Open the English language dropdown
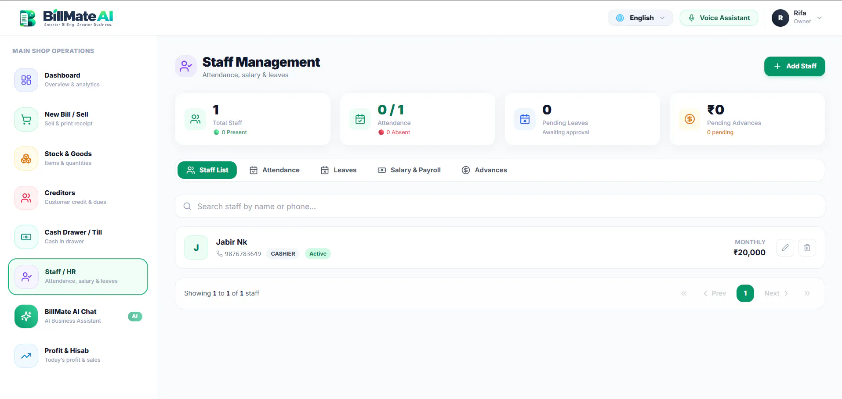The width and height of the screenshot is (842, 399). [x=640, y=18]
